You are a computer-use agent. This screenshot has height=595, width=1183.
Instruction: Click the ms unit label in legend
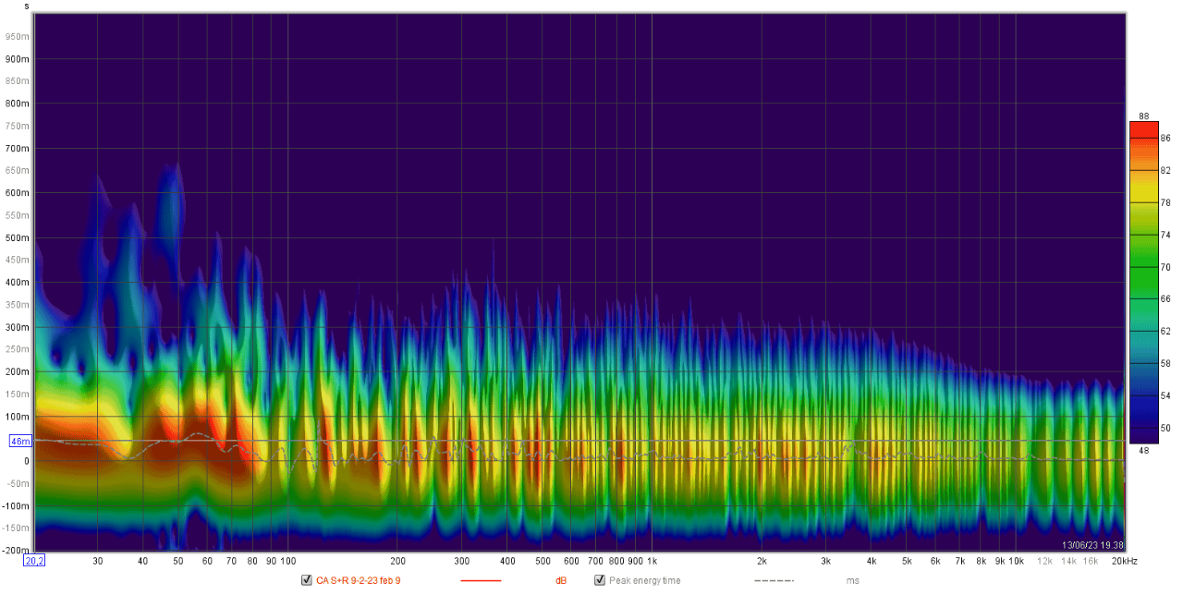coord(852,580)
